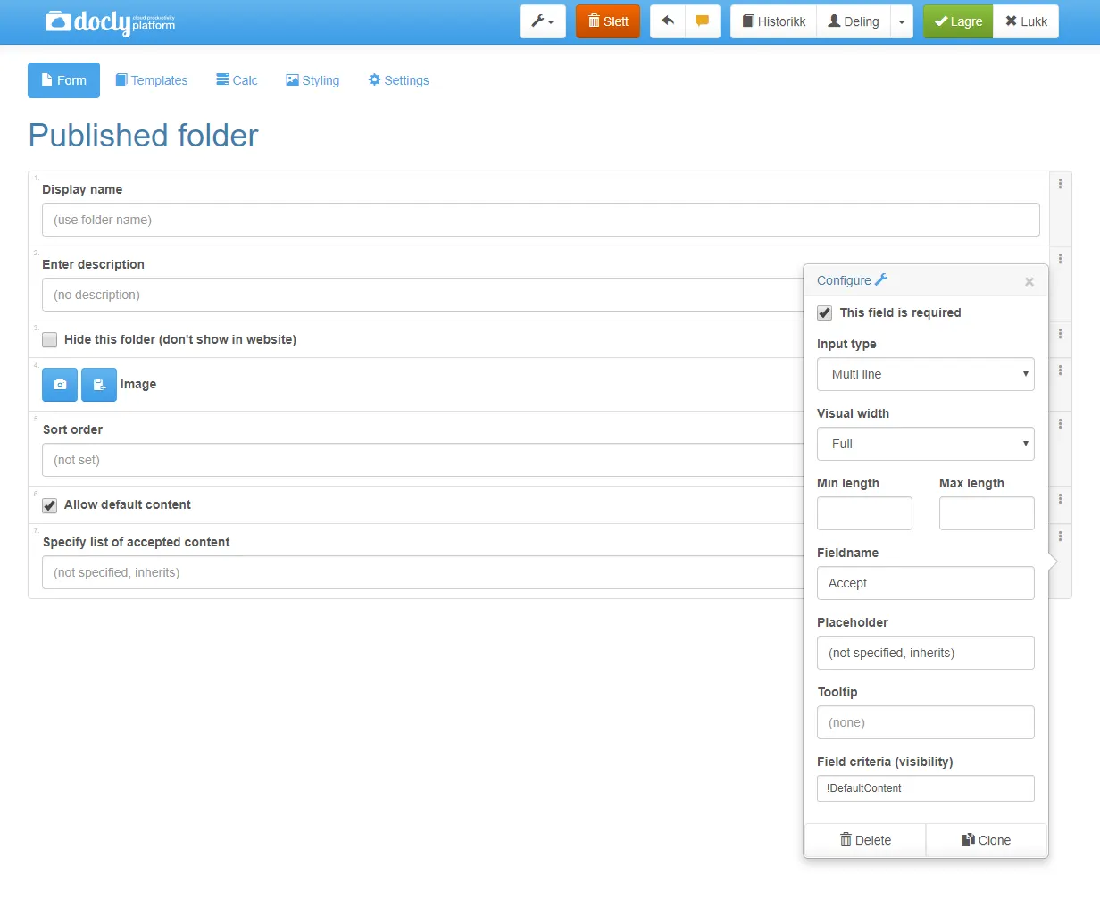The height and width of the screenshot is (900, 1100).
Task: Click Clone in Configure panel
Action: coord(987,840)
